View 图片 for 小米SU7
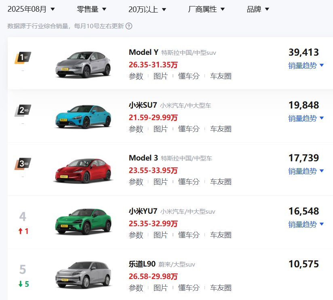This screenshot has height=300, width=333. point(160,129)
